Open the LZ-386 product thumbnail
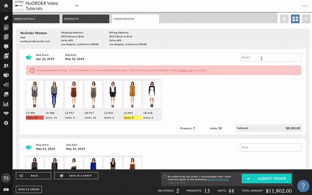This screenshot has height=195, width=312. (54, 95)
